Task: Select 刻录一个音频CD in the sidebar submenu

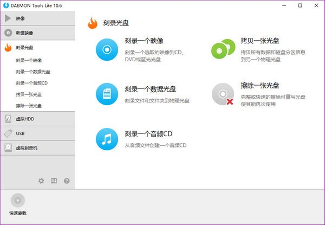Action: click(32, 83)
